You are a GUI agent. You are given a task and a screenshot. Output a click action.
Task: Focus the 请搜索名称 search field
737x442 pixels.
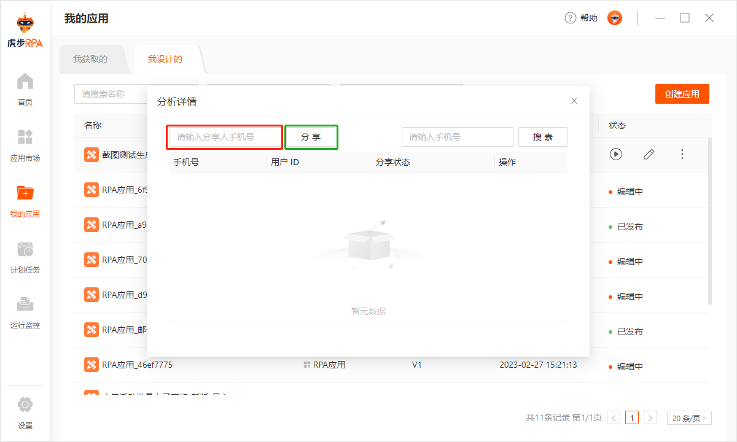pos(111,94)
